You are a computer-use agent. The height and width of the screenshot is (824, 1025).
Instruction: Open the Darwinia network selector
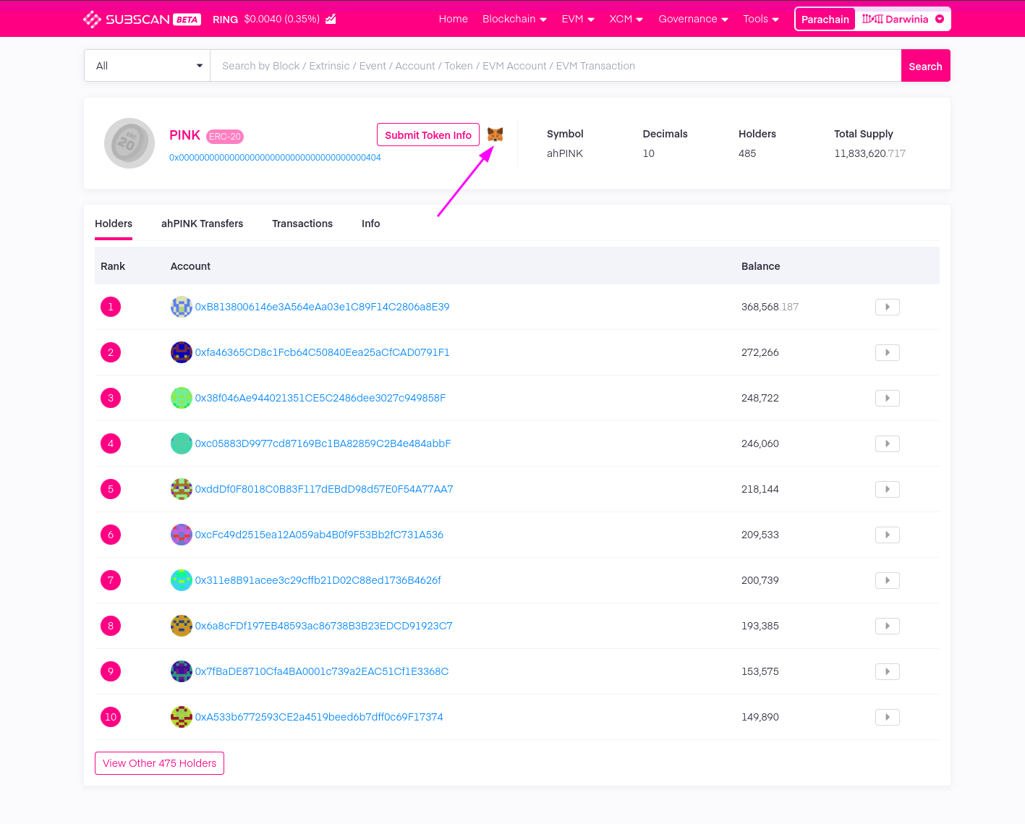(x=902, y=20)
